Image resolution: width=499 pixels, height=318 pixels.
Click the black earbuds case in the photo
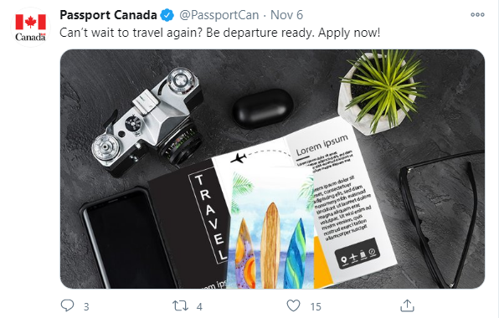coord(263,109)
